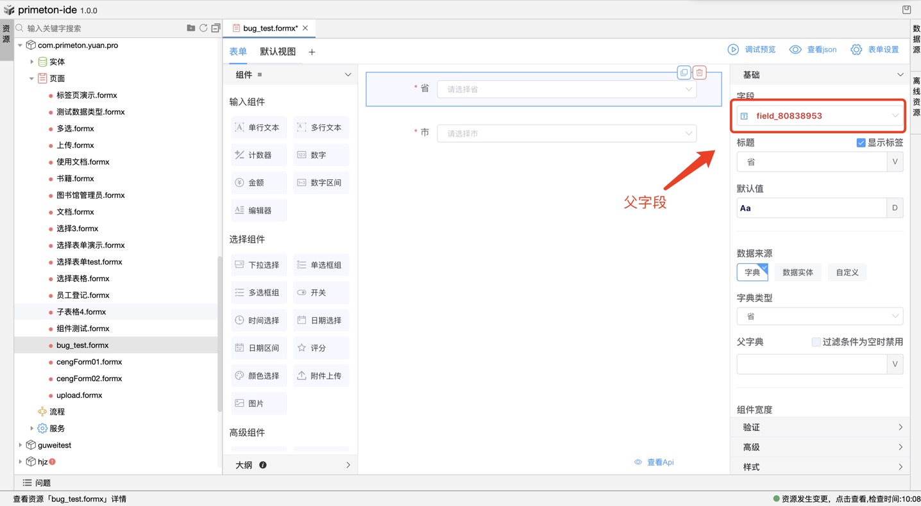The height and width of the screenshot is (506, 921).
Task: Click the 输入关键字搜索 search box
Action: click(x=96, y=28)
